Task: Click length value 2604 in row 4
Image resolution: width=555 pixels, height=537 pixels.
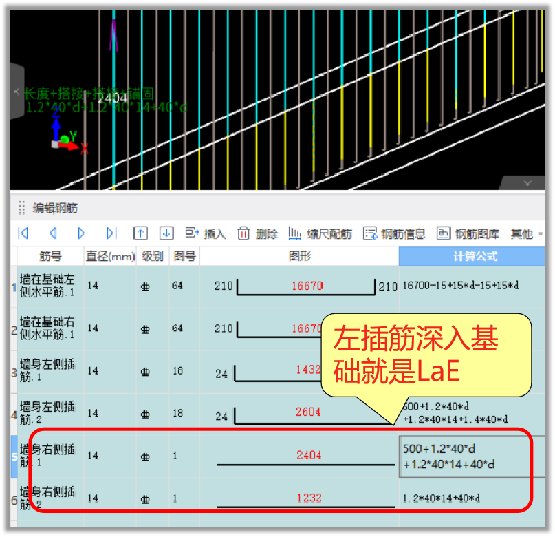Action: pos(308,412)
